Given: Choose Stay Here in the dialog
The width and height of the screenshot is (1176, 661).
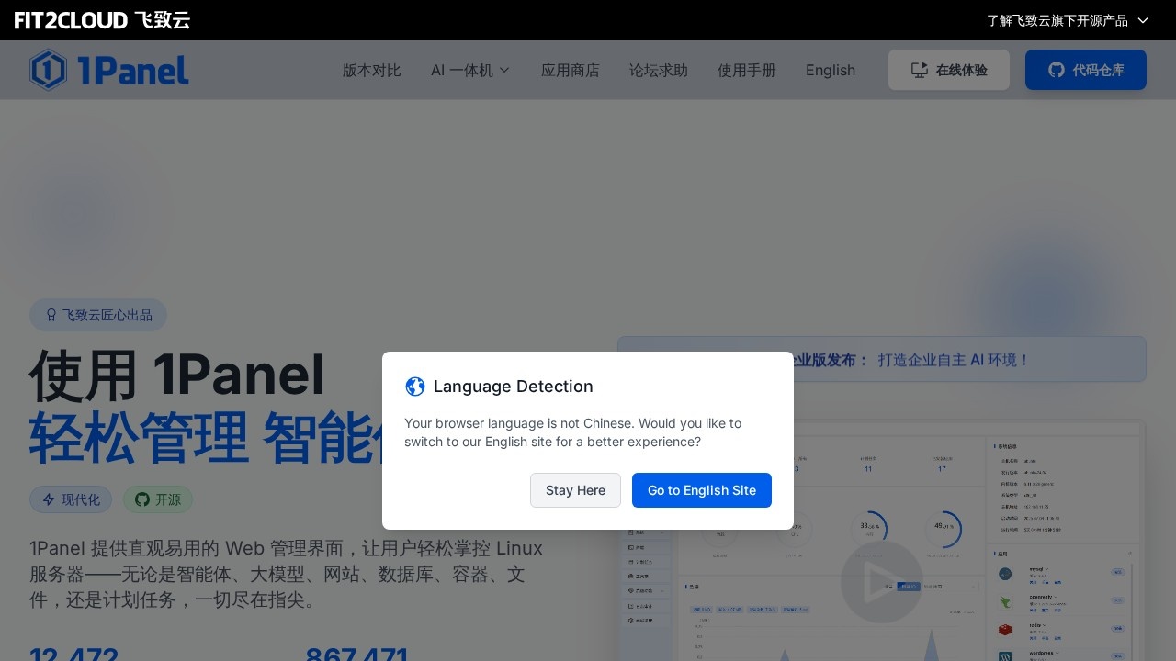Looking at the screenshot, I should tap(575, 490).
